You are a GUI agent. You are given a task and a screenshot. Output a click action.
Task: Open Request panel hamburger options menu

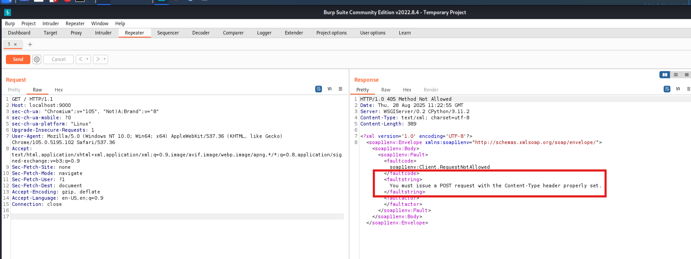340,89
